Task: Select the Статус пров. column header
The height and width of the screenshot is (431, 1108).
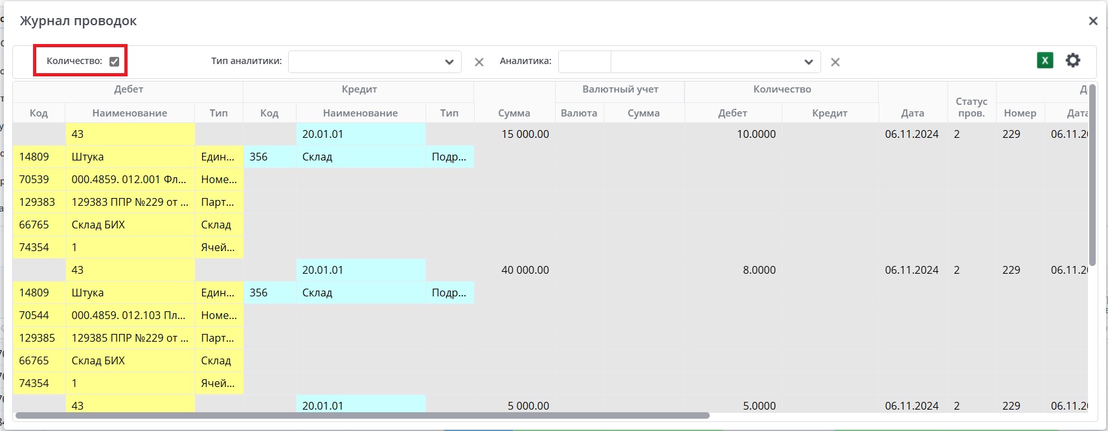Action: [971, 107]
